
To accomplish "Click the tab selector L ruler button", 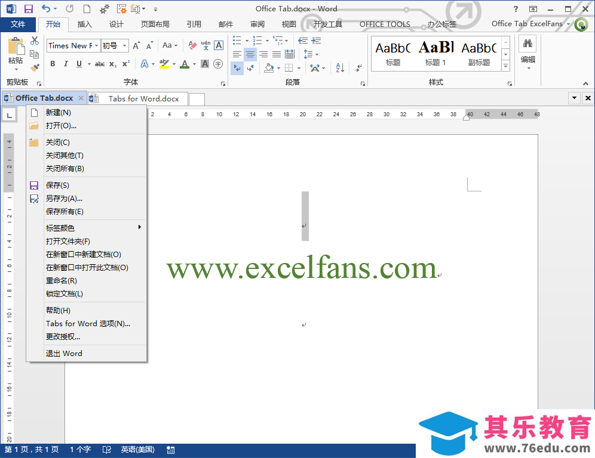I will (x=9, y=114).
